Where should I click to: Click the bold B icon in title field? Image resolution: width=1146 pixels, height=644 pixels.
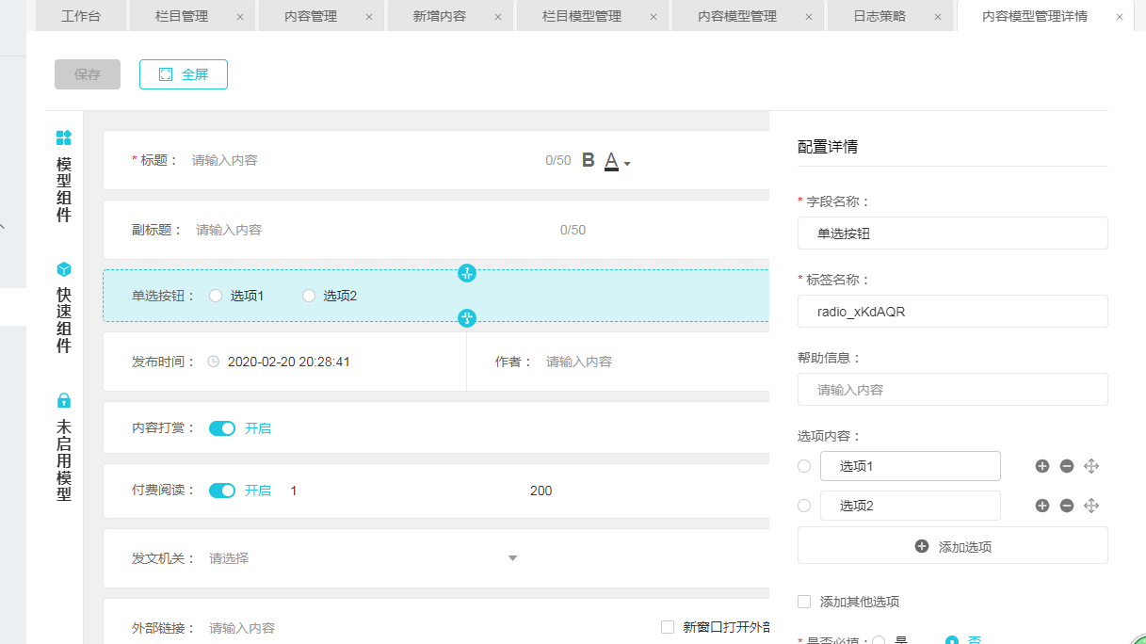(589, 160)
